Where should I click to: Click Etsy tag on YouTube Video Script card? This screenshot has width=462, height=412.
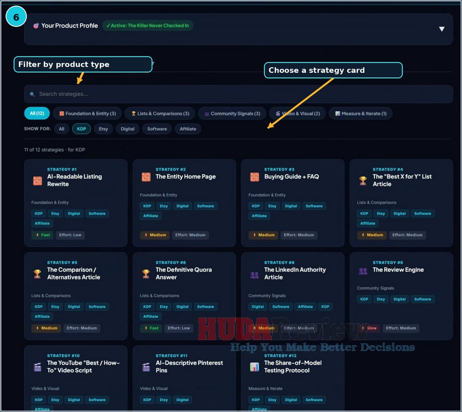coord(55,400)
